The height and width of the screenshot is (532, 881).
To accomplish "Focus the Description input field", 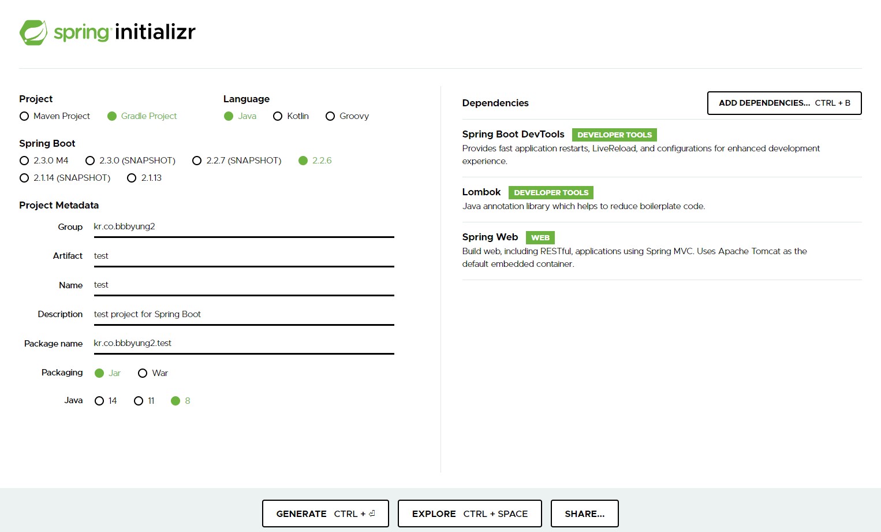I will tap(244, 314).
